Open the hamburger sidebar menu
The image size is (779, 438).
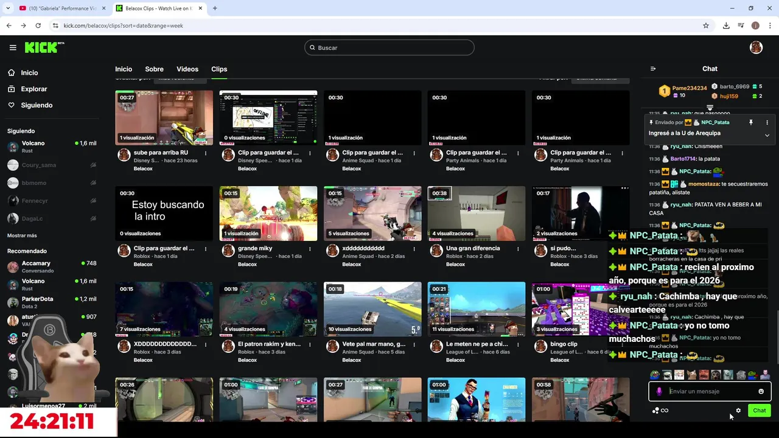[13, 47]
